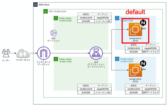Click 送信先 header in Public subnet 10.255.1.0/24 route table
The image size is (168, 107).
86,86
